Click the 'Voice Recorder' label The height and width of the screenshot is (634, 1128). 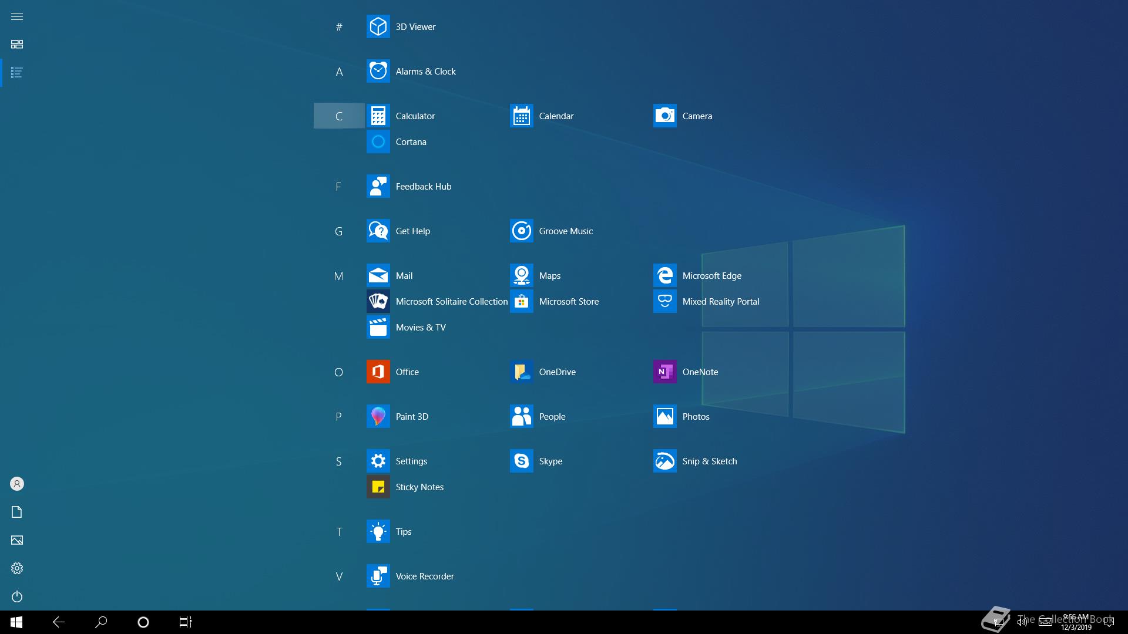(425, 576)
